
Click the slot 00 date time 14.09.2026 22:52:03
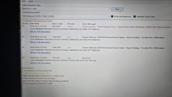pyautogui.click(x=38, y=26)
